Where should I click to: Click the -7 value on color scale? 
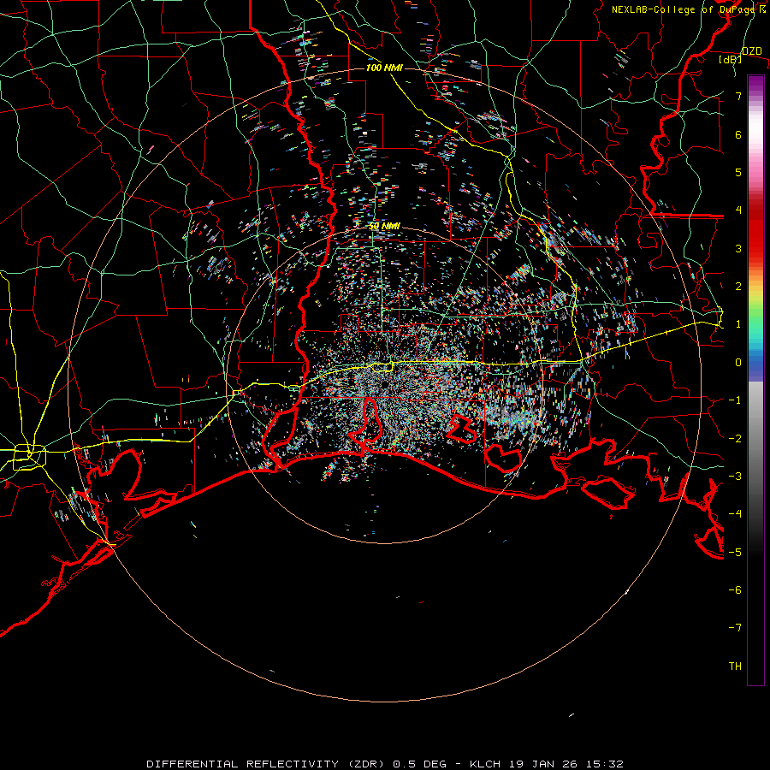point(735,628)
